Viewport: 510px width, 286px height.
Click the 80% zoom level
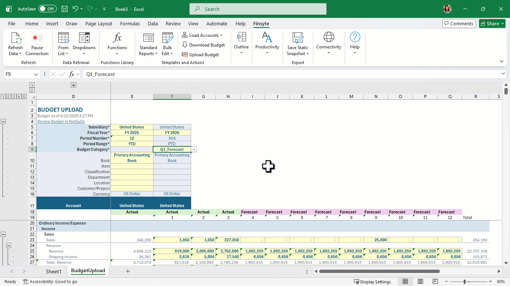coord(501,282)
